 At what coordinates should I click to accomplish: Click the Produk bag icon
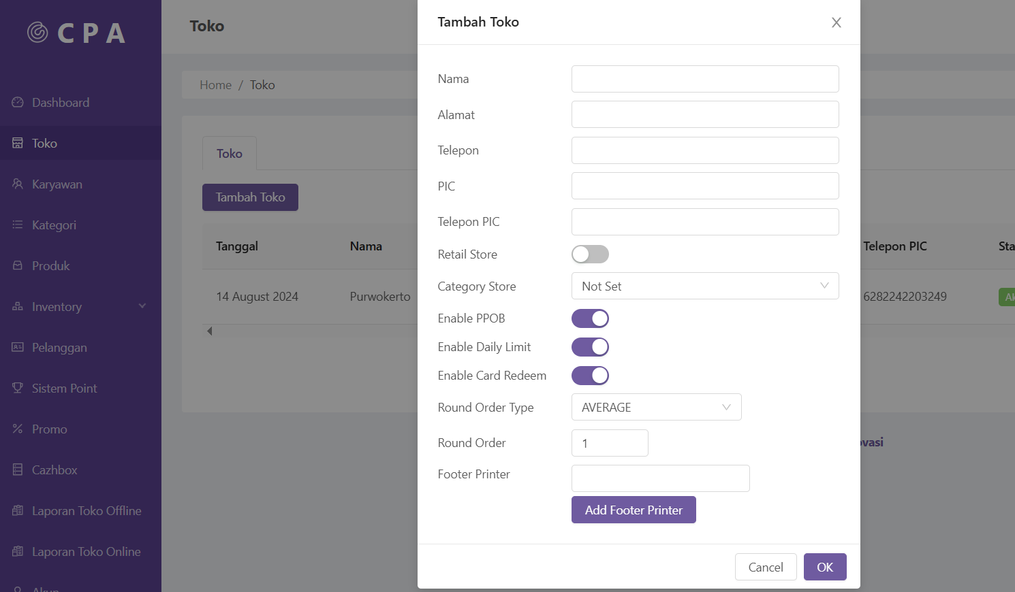tap(18, 265)
